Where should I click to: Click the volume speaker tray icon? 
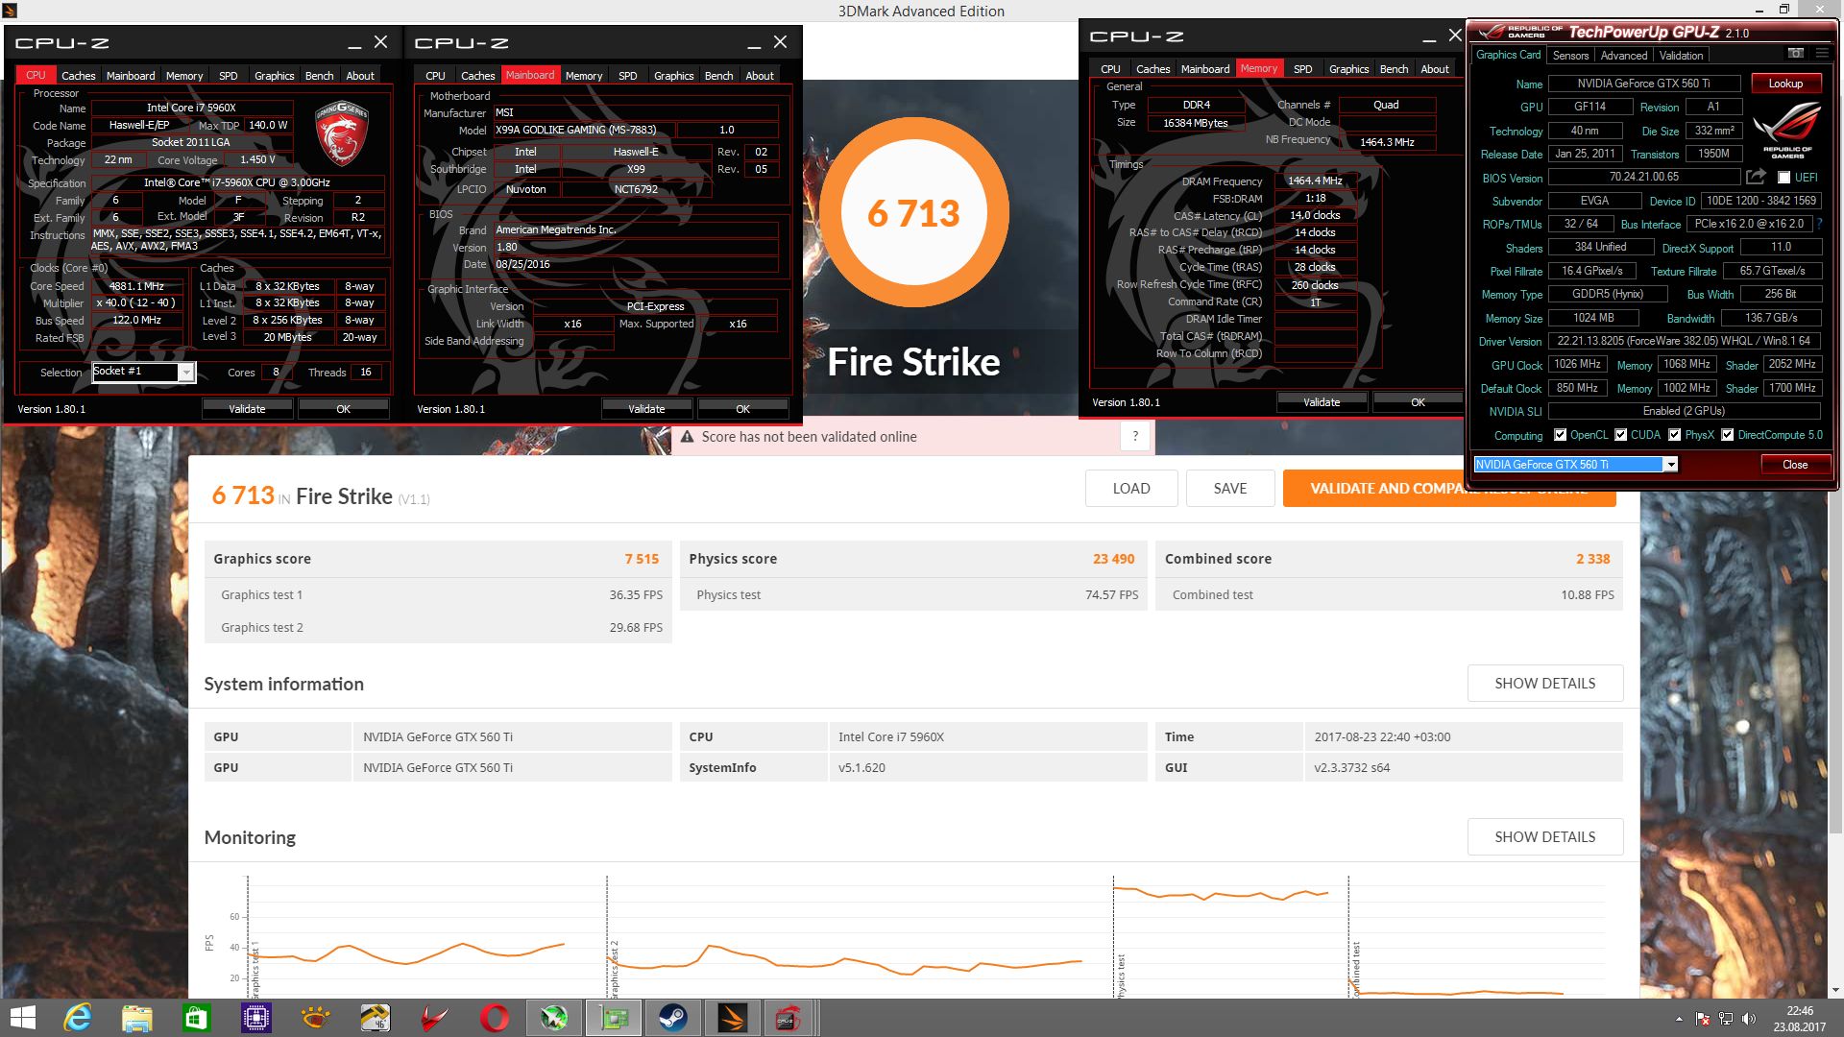(x=1749, y=1019)
